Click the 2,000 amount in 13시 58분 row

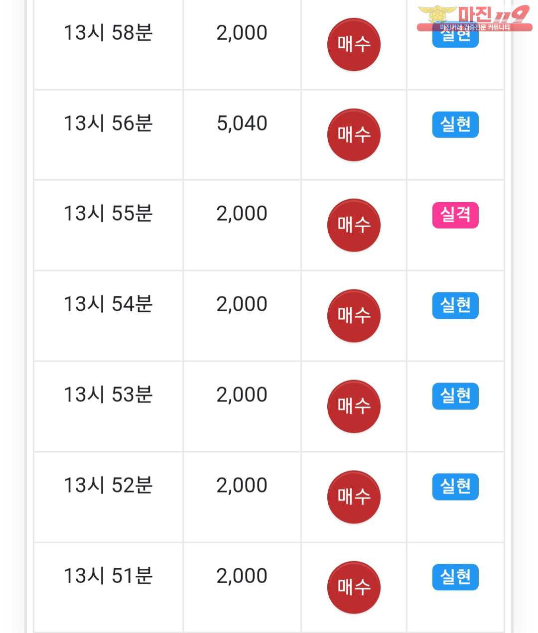242,33
